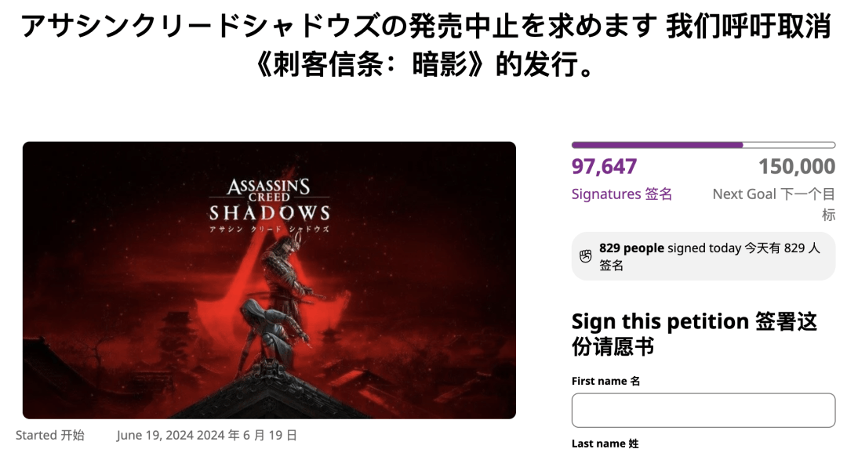
Task: Click the "Started 开始" label
Action: [50, 435]
